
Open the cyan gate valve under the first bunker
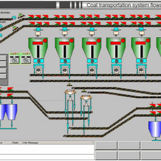click(38, 61)
